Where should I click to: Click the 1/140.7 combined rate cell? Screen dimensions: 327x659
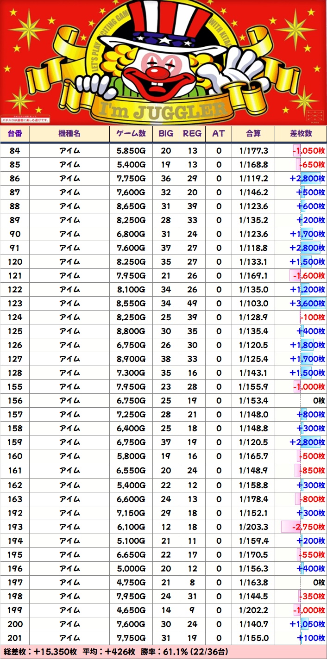pyautogui.click(x=253, y=624)
